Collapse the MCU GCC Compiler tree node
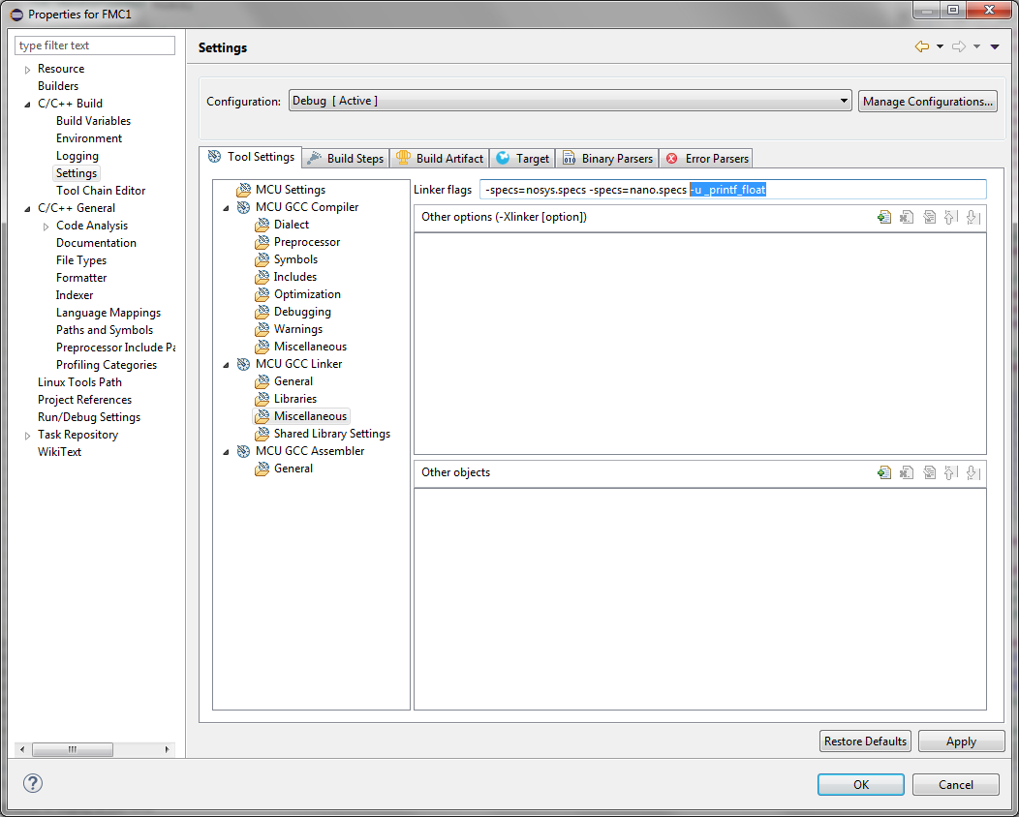Image resolution: width=1019 pixels, height=817 pixels. point(227,207)
